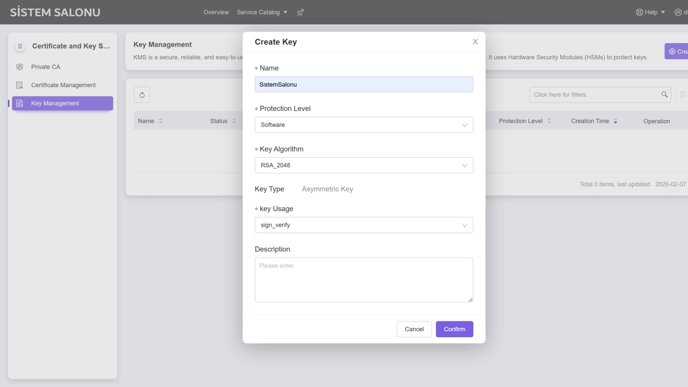The height and width of the screenshot is (387, 688).
Task: Close the Create Key dialog
Action: [x=475, y=42]
